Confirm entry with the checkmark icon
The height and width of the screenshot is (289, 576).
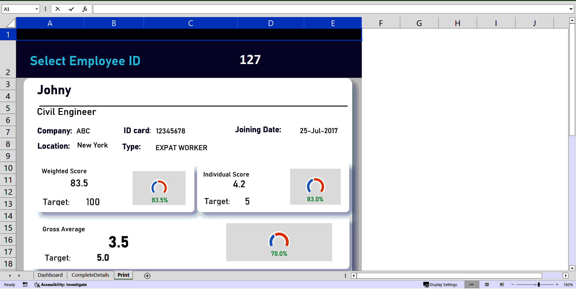click(71, 9)
